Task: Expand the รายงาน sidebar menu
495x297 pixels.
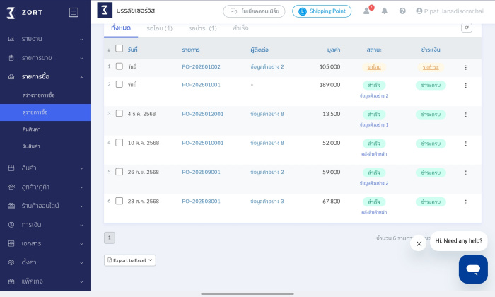Action: point(45,38)
